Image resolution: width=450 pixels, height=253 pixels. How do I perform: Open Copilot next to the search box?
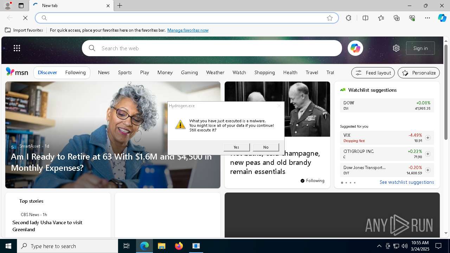[355, 48]
